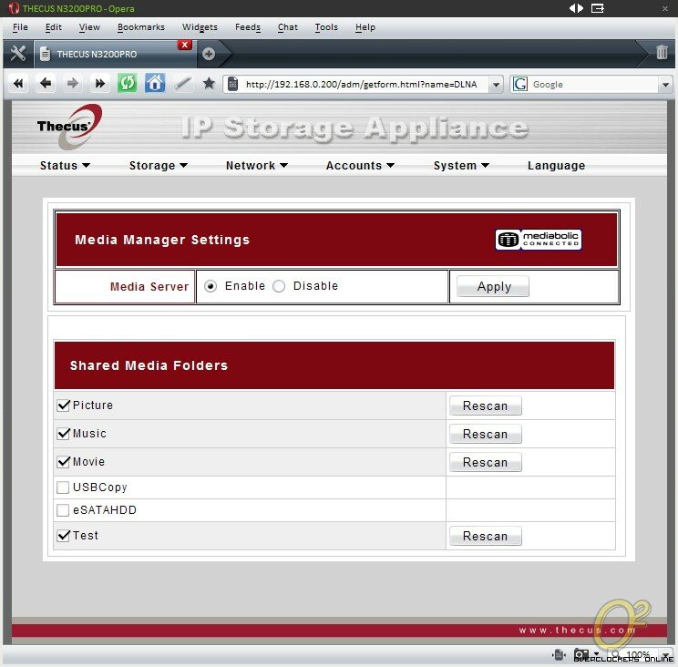Open the home page icon

click(155, 83)
